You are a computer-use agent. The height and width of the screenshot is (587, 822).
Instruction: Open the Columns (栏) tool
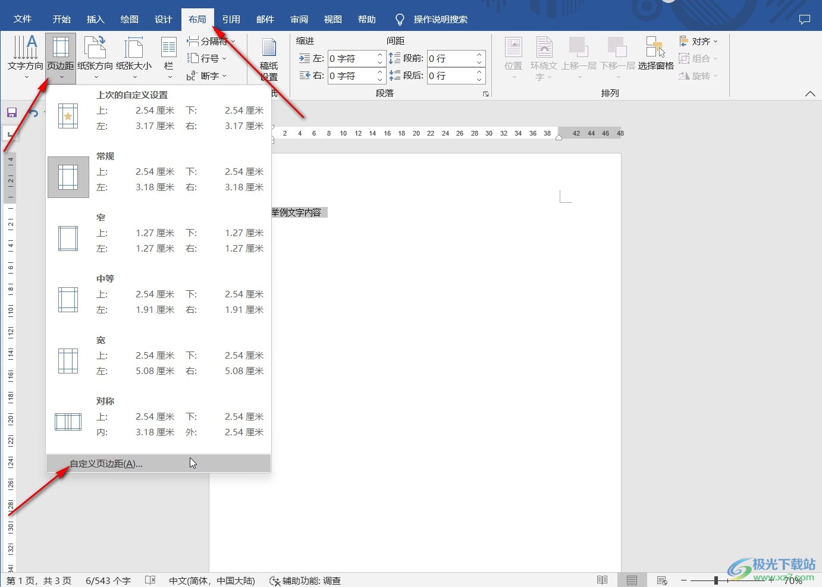click(x=169, y=58)
